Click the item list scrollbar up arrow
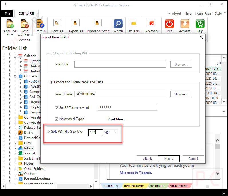The height and width of the screenshot is (196, 228). click(x=224, y=58)
